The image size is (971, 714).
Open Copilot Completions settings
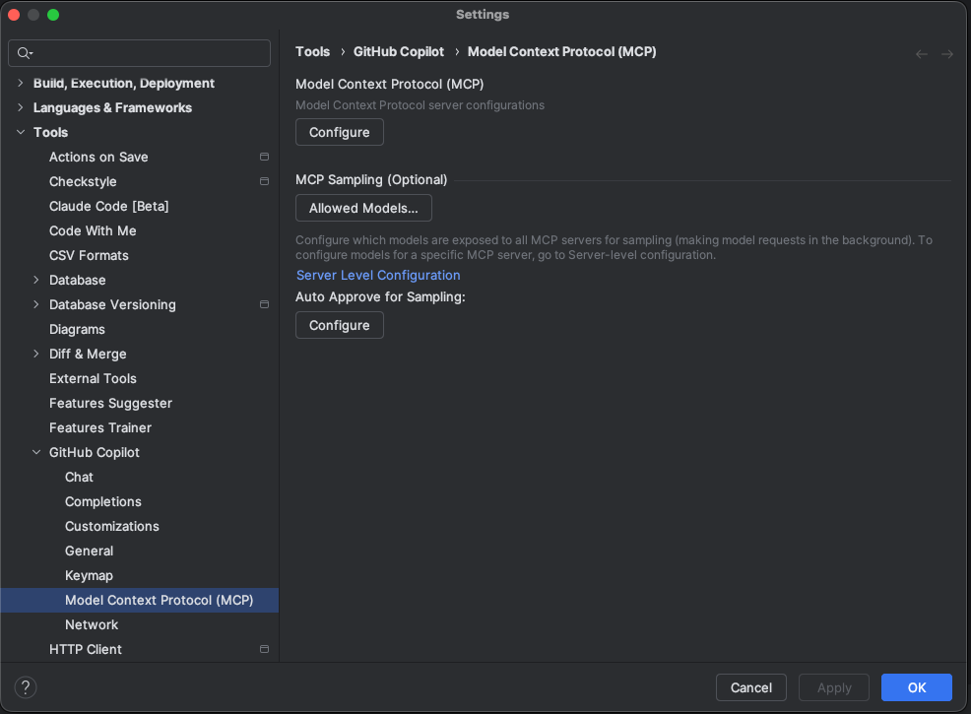point(103,501)
